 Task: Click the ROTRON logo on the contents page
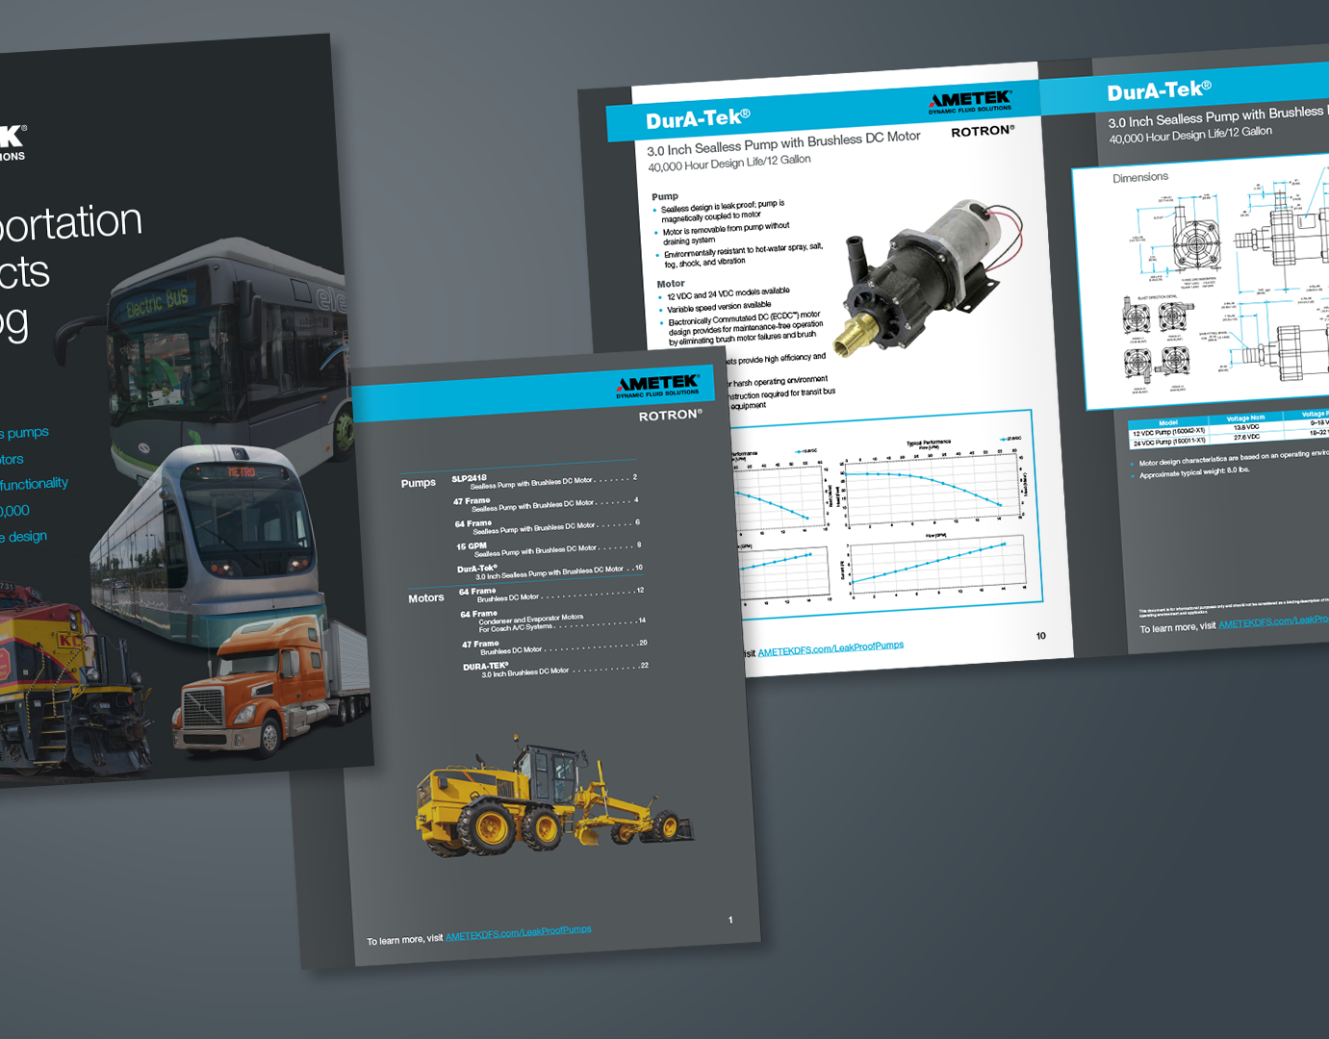click(x=671, y=416)
